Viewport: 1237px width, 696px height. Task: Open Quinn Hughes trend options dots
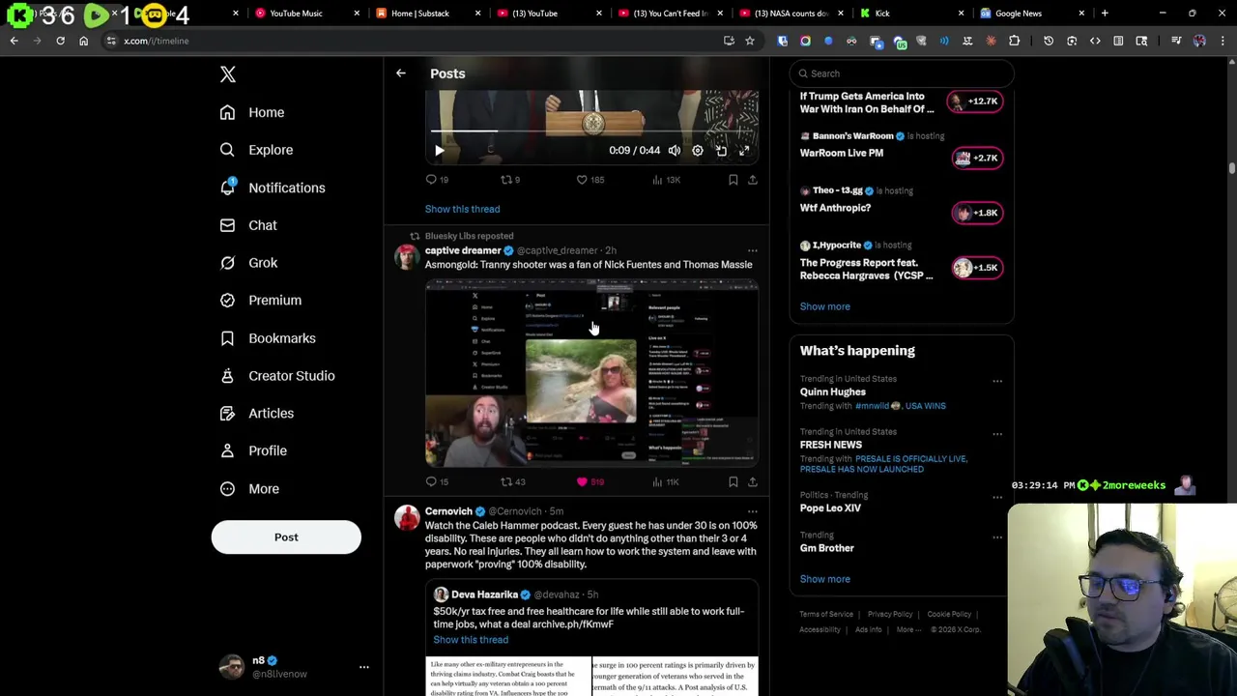tap(997, 382)
